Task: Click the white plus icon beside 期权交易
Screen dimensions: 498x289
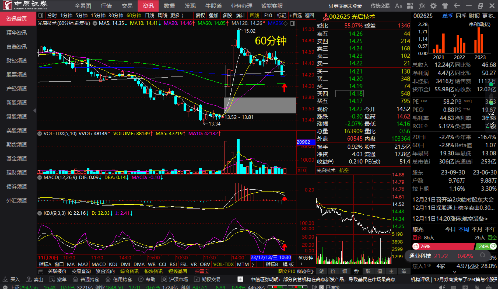Action: pyautogui.click(x=240, y=279)
